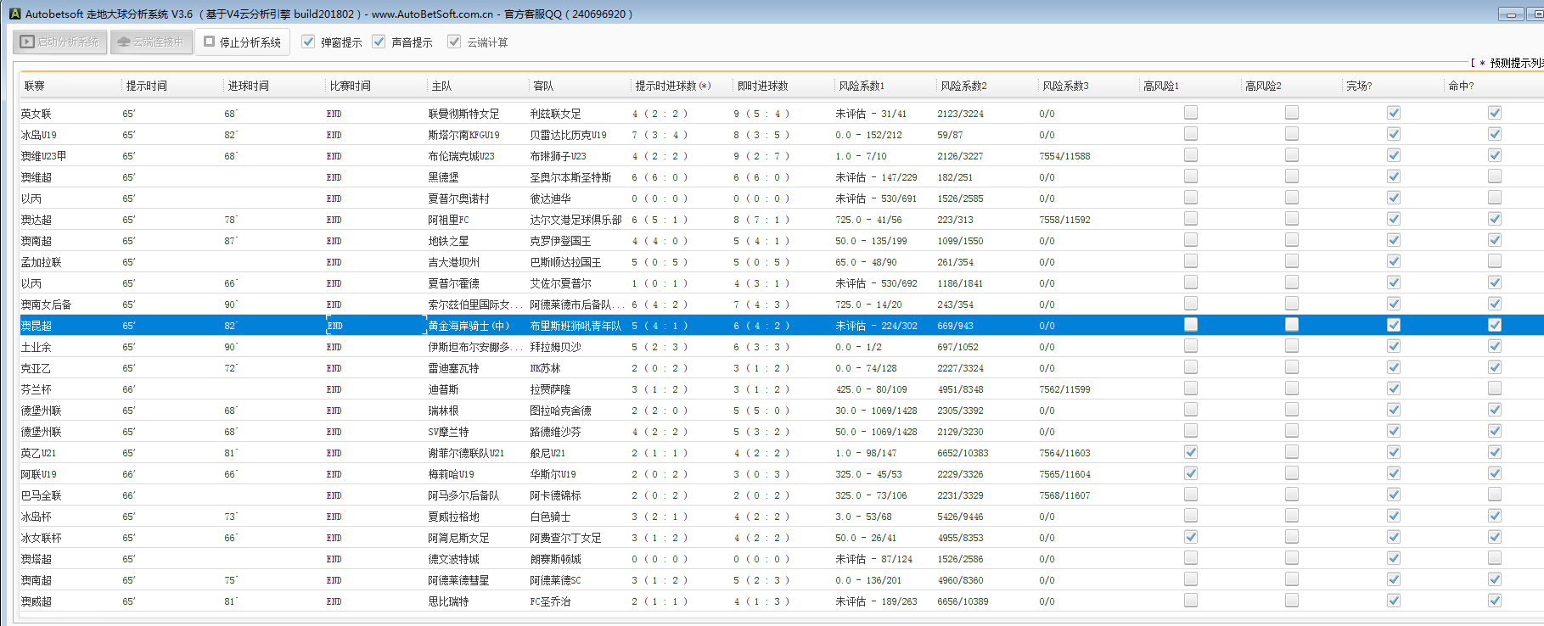Click the Autobetsoft logo in the title bar
1544x626 pixels.
14,14
